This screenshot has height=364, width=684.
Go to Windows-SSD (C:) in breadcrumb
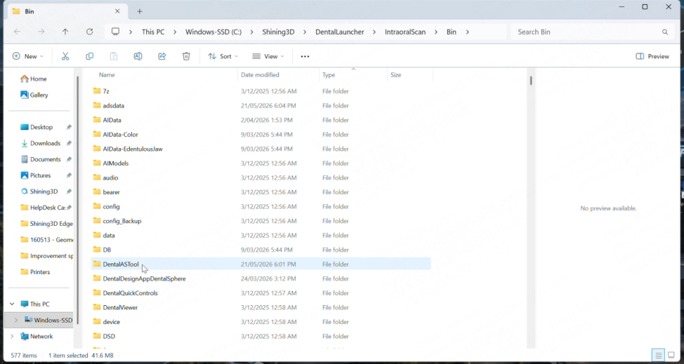pos(213,32)
